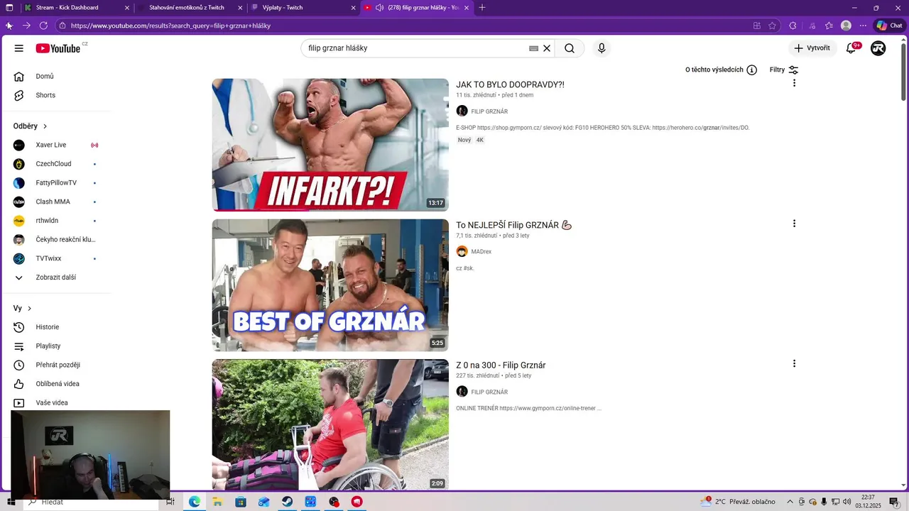Viewport: 909px width, 511px height.
Task: Close the Stream - Kick Dashboard tab
Action: 127,7
